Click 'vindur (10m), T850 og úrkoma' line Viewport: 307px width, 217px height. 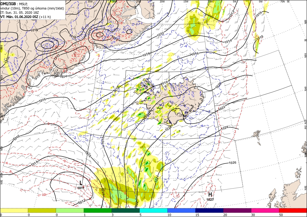32,8
